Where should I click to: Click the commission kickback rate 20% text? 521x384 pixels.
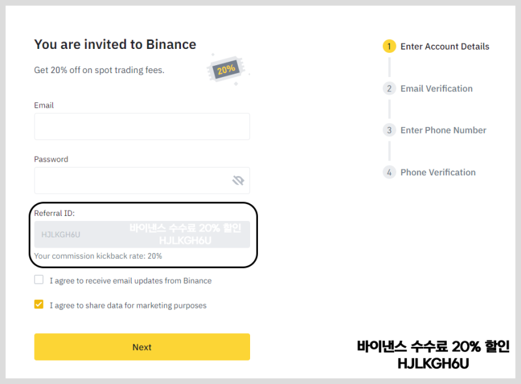[x=98, y=256]
